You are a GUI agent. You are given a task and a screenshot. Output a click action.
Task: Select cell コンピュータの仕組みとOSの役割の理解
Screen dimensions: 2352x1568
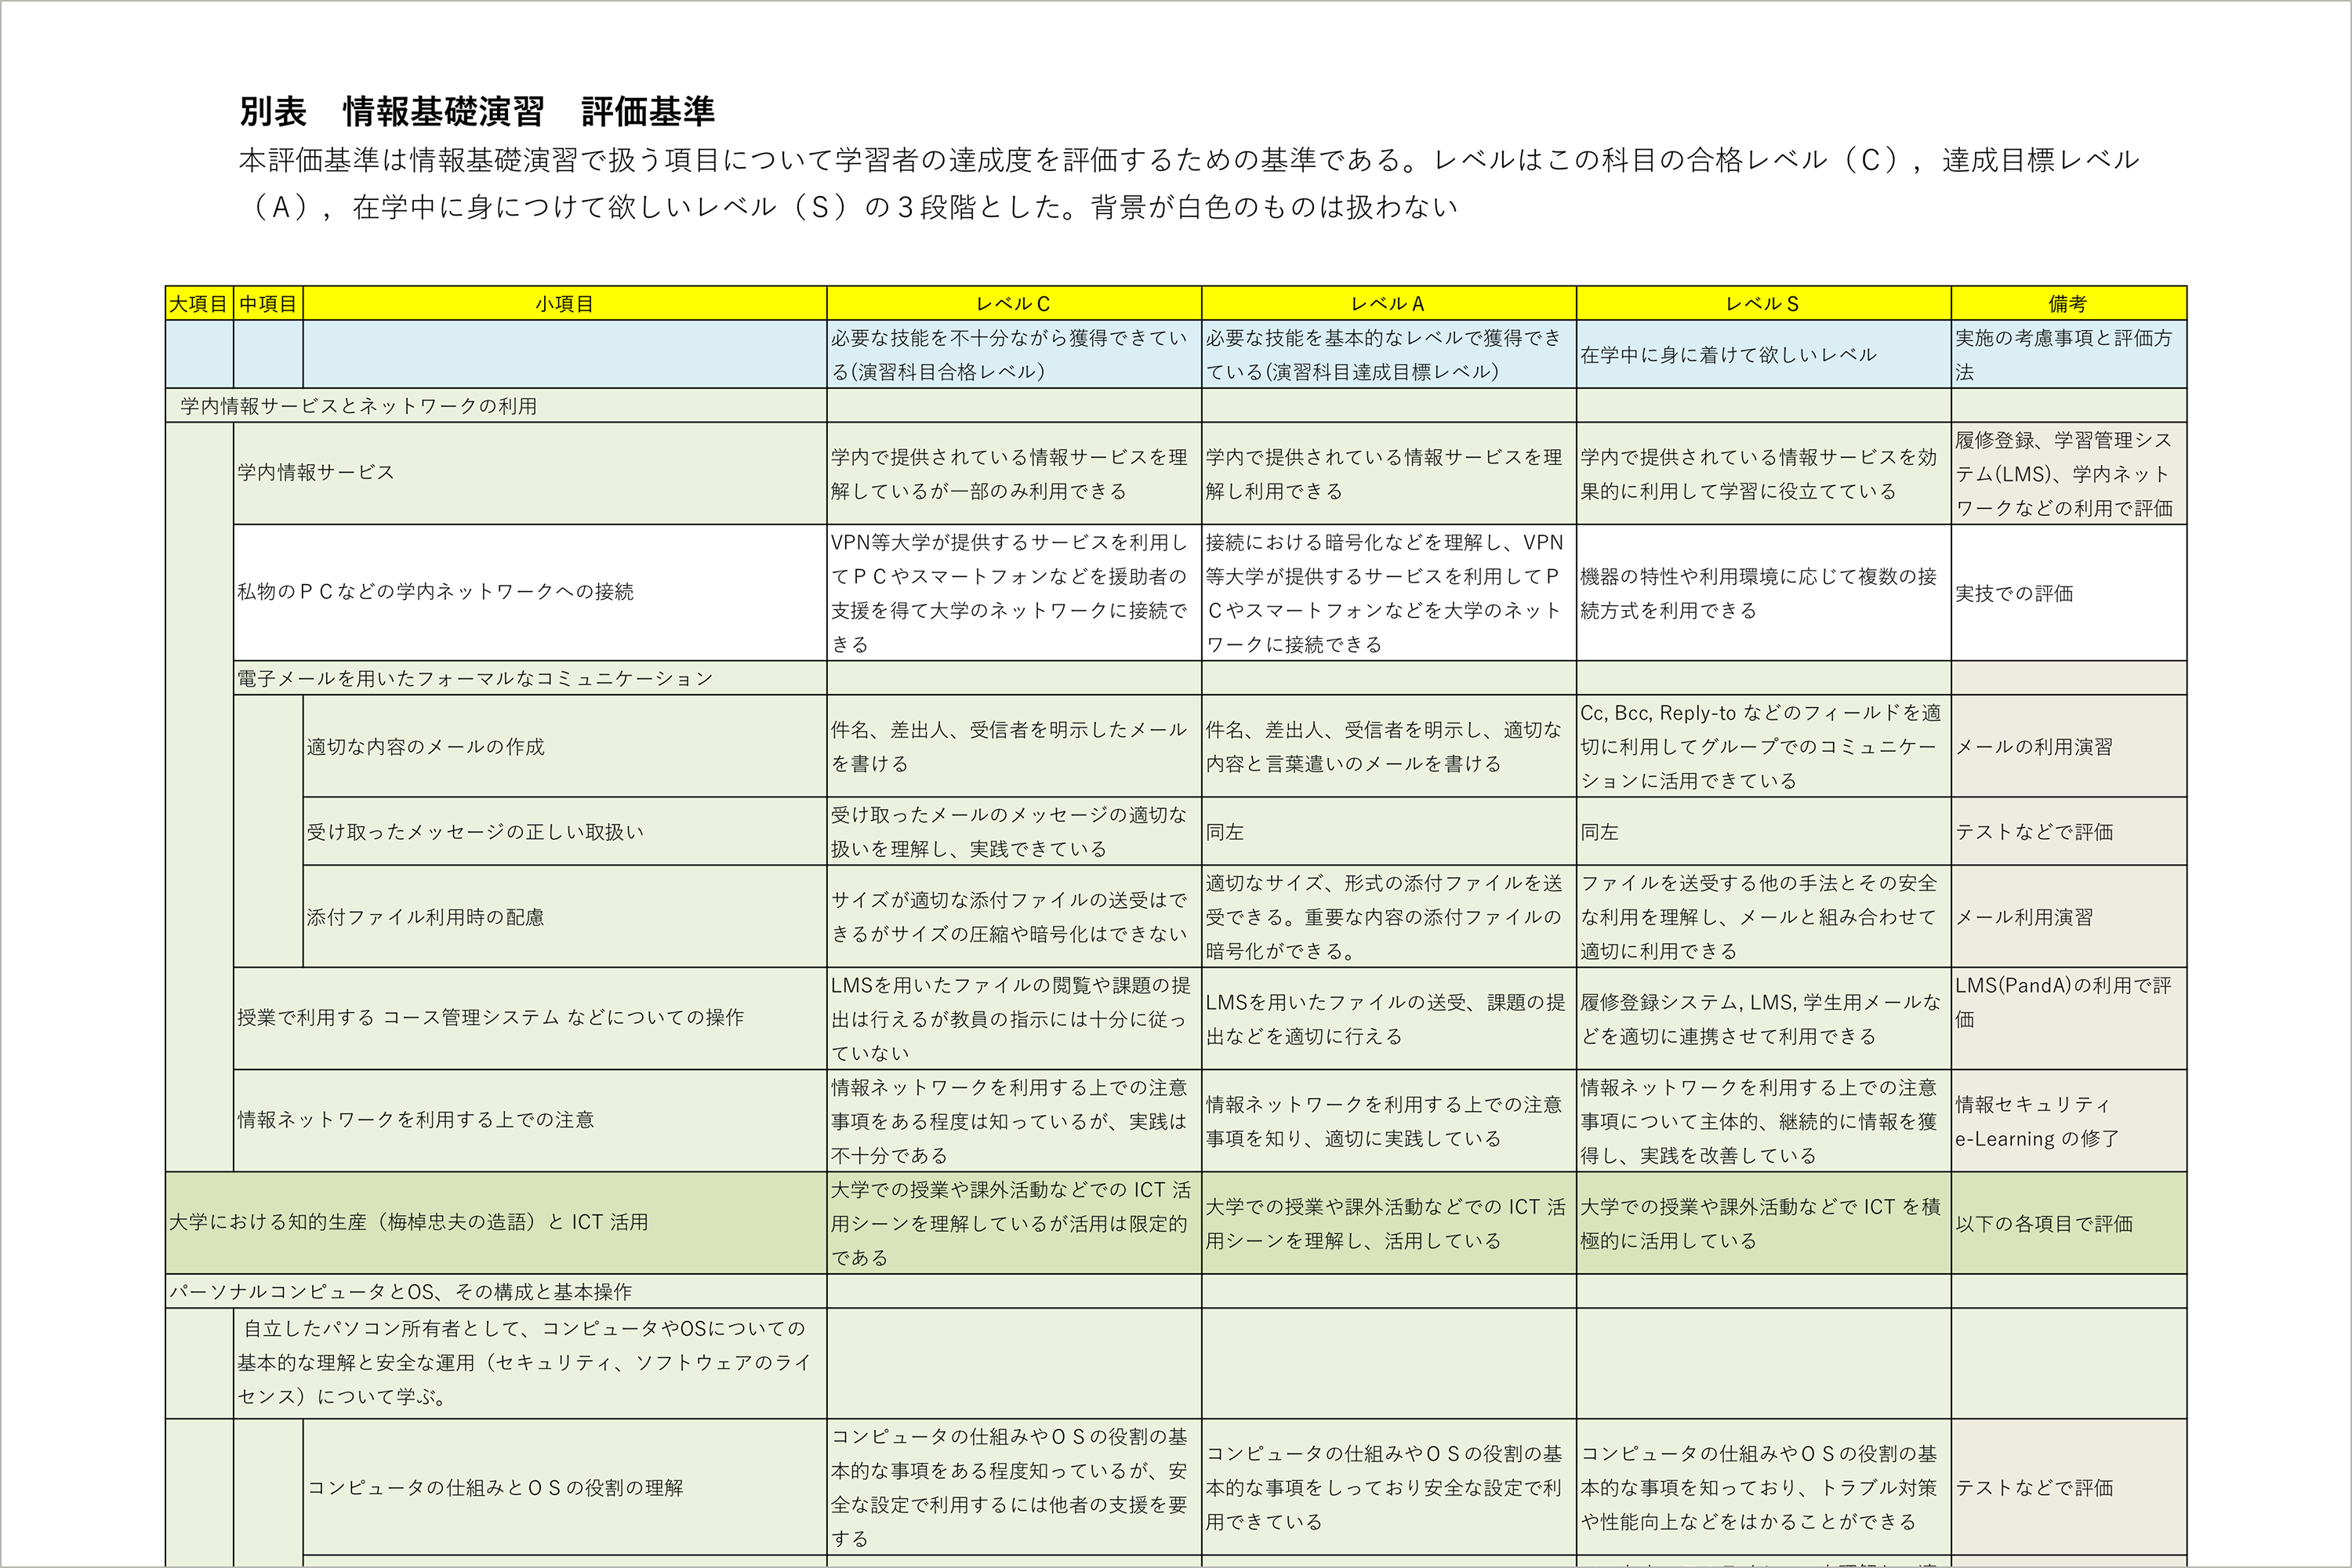[x=564, y=1487]
